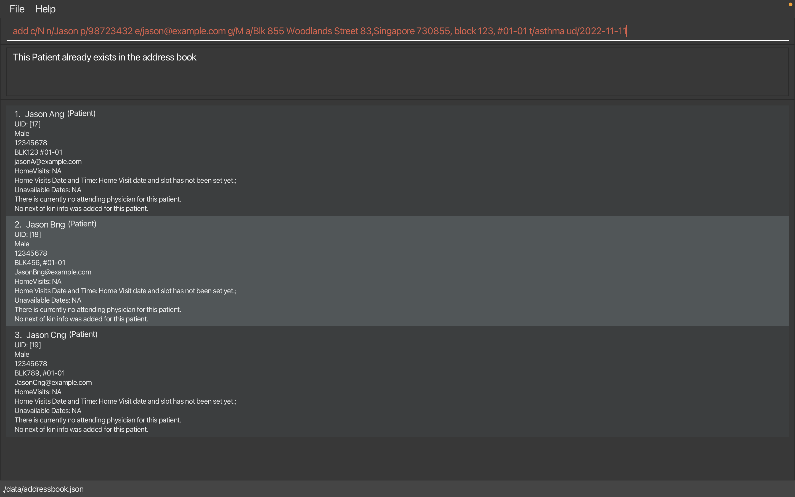Click JasonBng@example.com email text

pyautogui.click(x=53, y=272)
